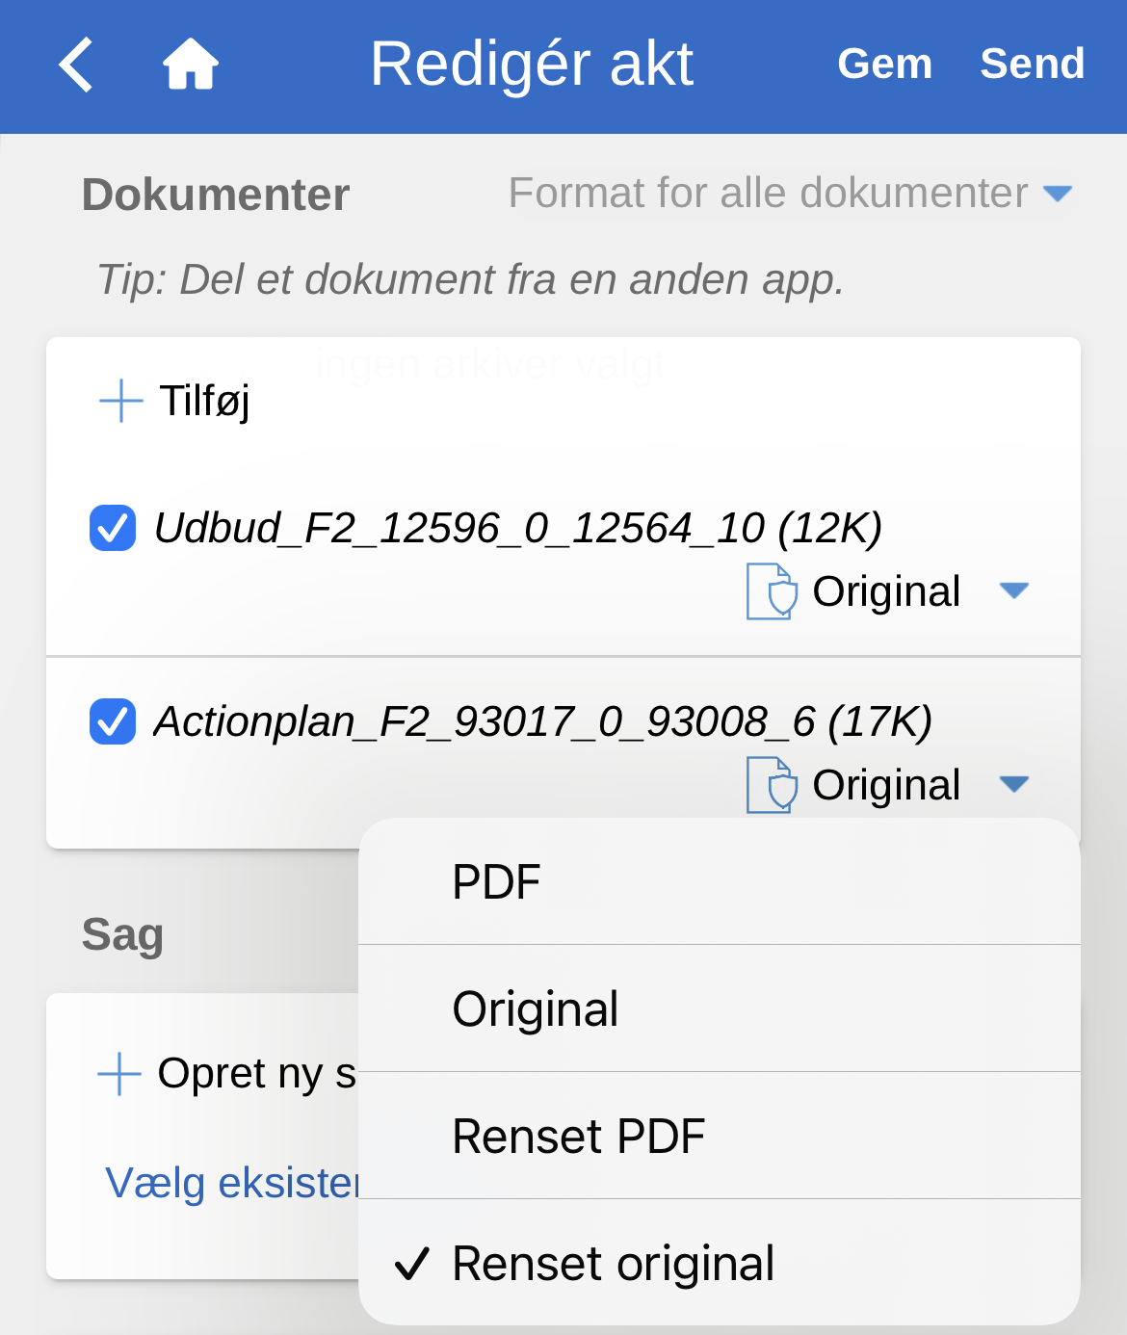
Task: Tap the protected document icon for Actionplan file
Action: coord(772,785)
